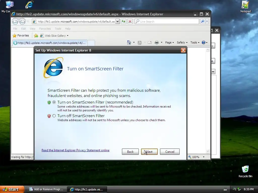258x193 pixels.
Task: Click the page scrollbar down arrow
Action: (208, 151)
